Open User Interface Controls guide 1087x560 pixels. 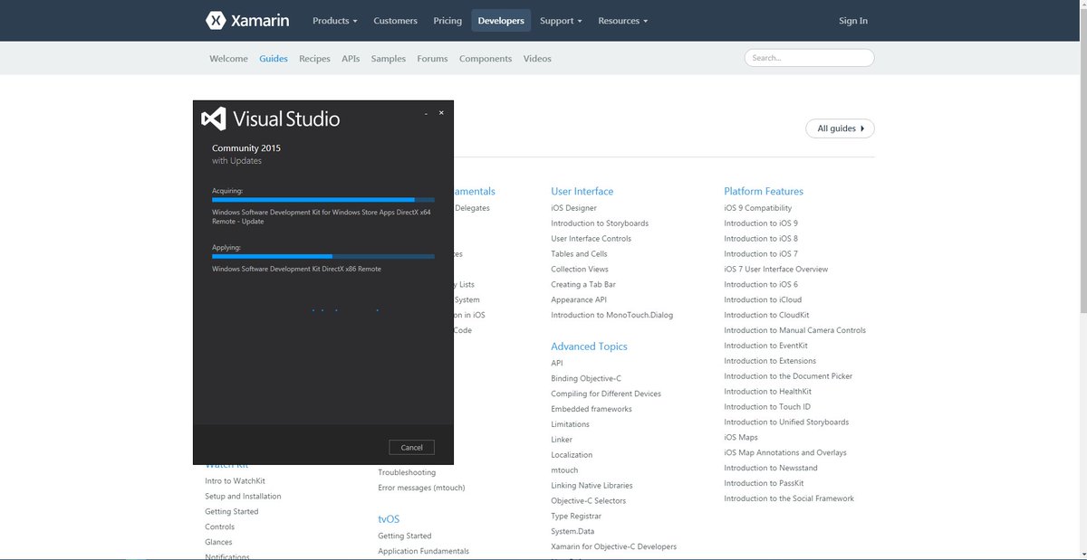(591, 239)
